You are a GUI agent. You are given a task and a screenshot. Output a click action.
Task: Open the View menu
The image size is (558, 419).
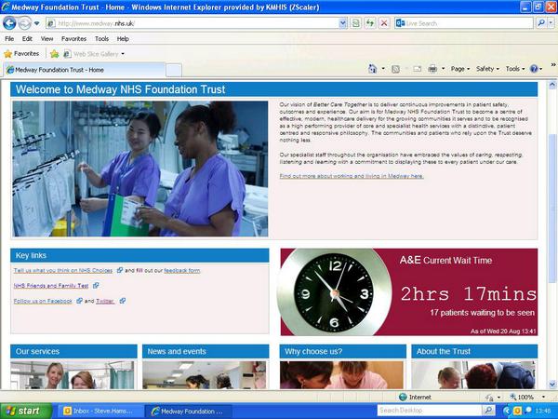pyautogui.click(x=46, y=39)
